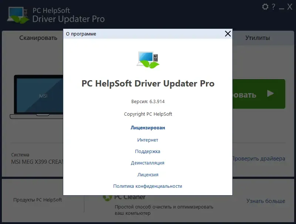This screenshot has width=296, height=224.
Task: Click the green scan button
Action: click(x=259, y=94)
